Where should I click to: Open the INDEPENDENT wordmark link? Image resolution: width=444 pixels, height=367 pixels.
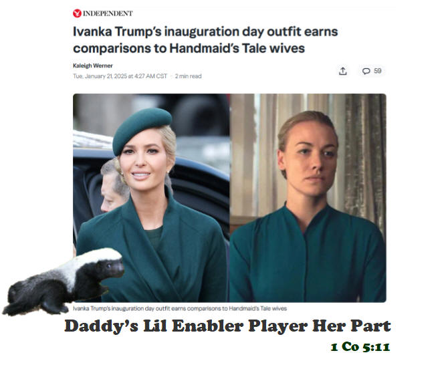pyautogui.click(x=108, y=13)
